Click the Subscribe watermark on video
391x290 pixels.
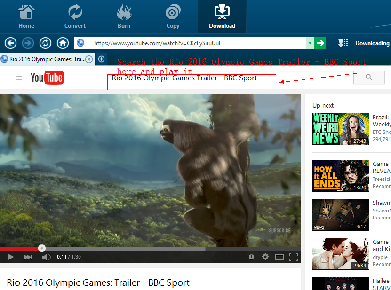[279, 230]
